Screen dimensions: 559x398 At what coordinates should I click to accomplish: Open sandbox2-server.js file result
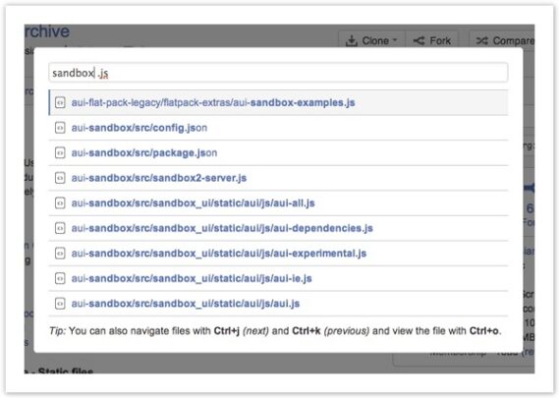(278, 178)
